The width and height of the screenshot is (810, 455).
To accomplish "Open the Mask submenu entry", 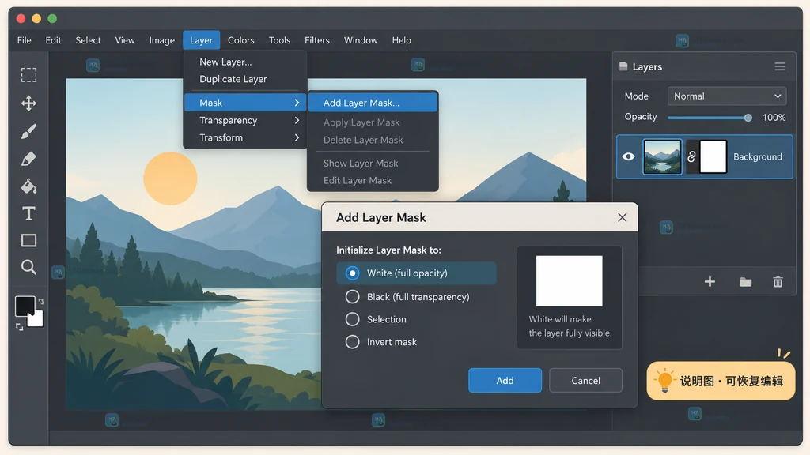I will (x=245, y=103).
